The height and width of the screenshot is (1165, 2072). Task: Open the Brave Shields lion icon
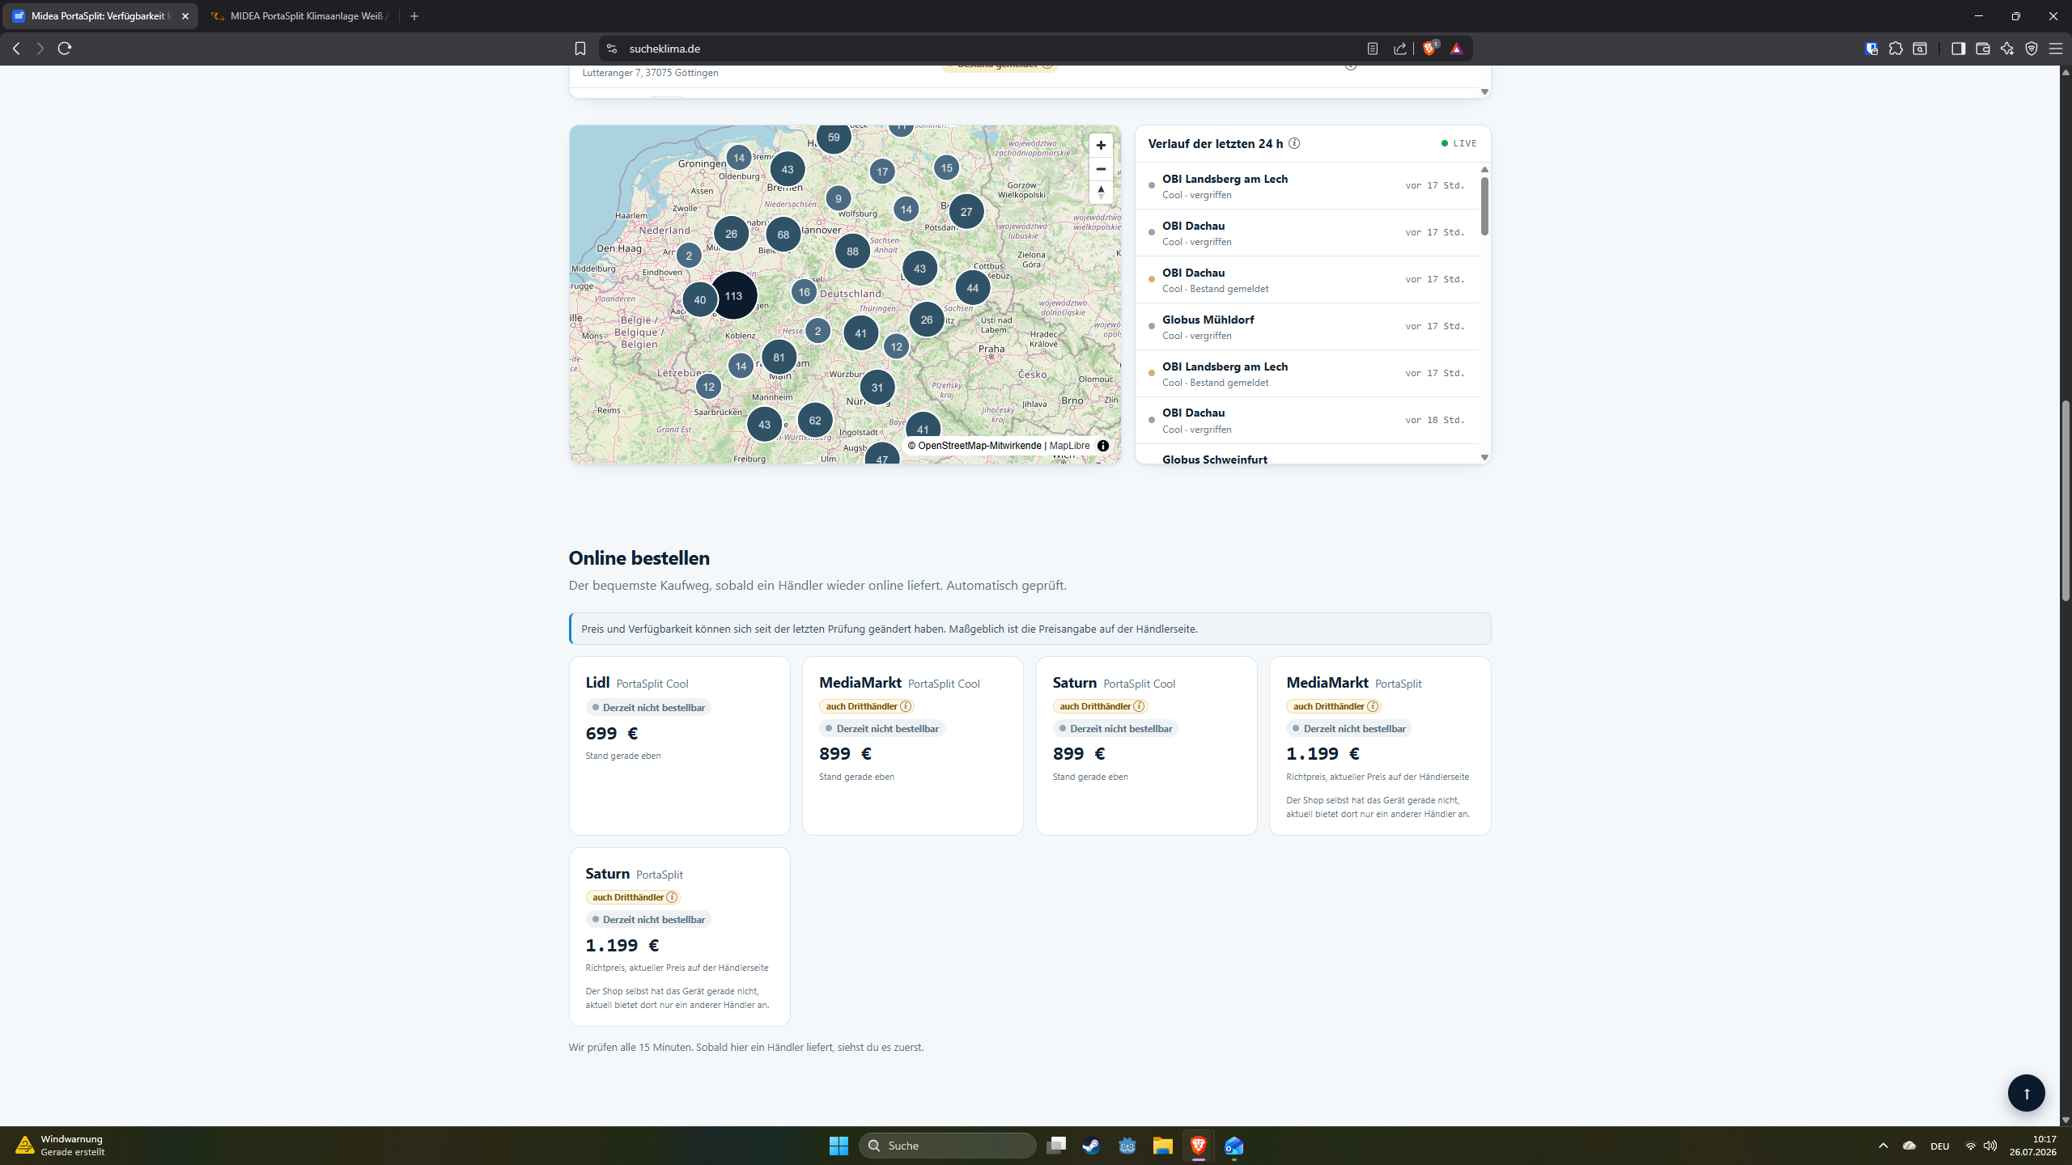[1429, 49]
